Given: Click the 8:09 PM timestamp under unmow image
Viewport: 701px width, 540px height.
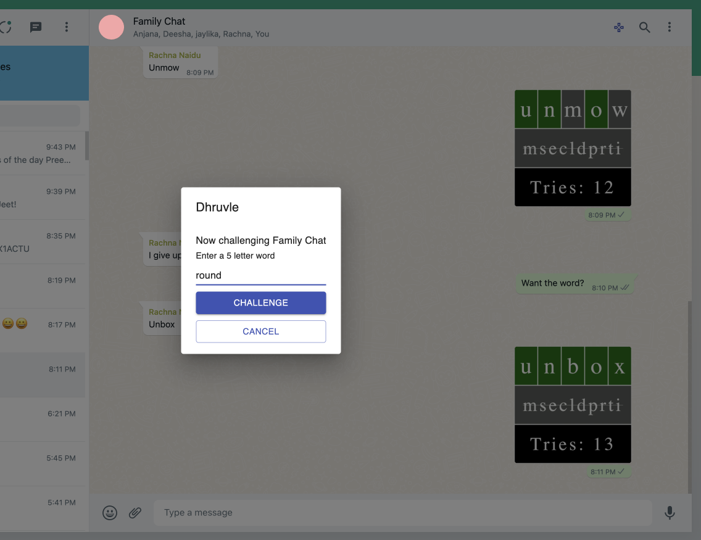Looking at the screenshot, I should 602,215.
